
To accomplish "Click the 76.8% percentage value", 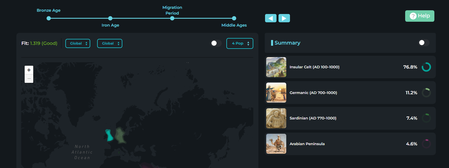I will click(410, 67).
